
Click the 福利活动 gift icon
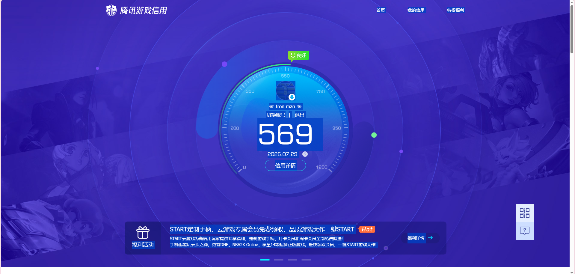(143, 233)
